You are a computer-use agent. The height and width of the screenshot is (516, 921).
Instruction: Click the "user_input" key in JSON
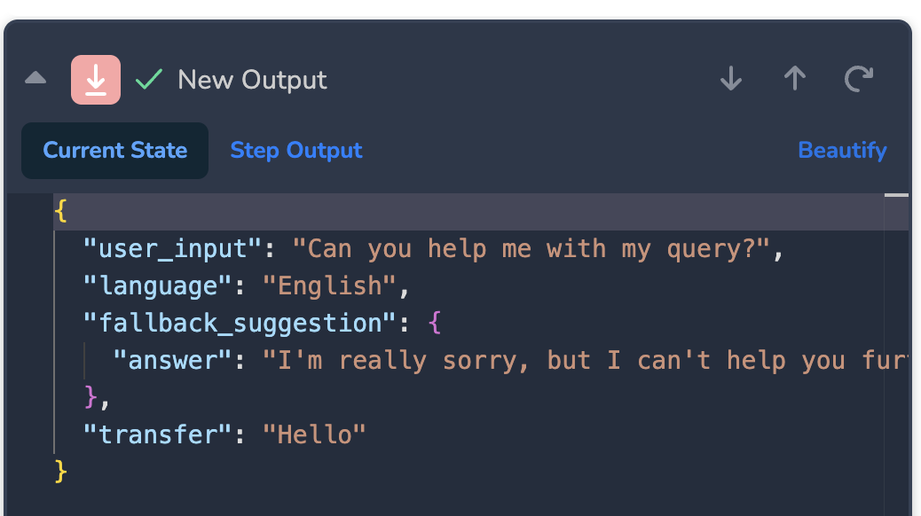tap(172, 249)
